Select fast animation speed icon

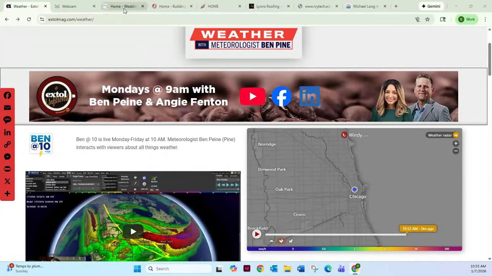(x=291, y=241)
